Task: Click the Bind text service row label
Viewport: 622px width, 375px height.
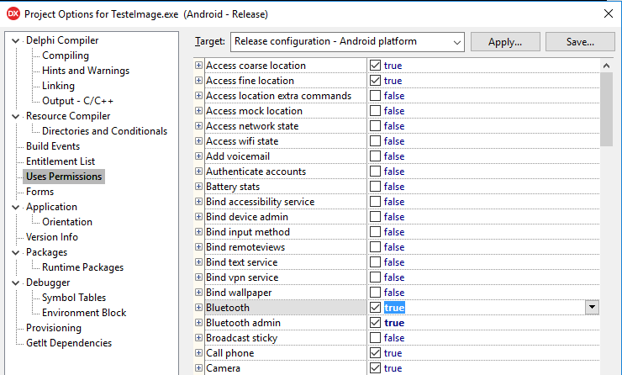Action: pos(241,261)
